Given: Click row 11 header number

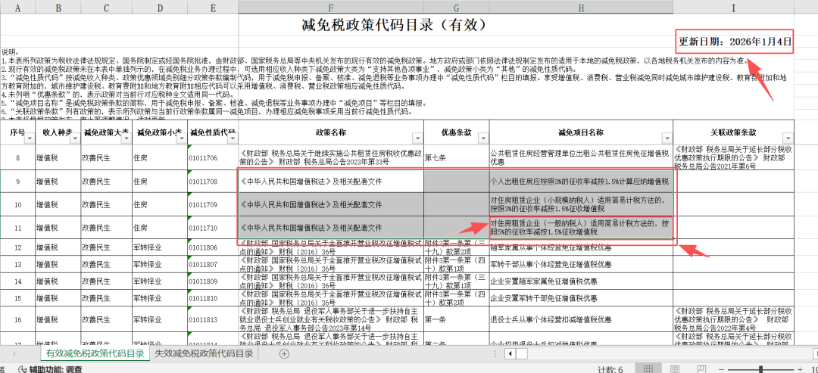Looking at the screenshot, I should 17,227.
